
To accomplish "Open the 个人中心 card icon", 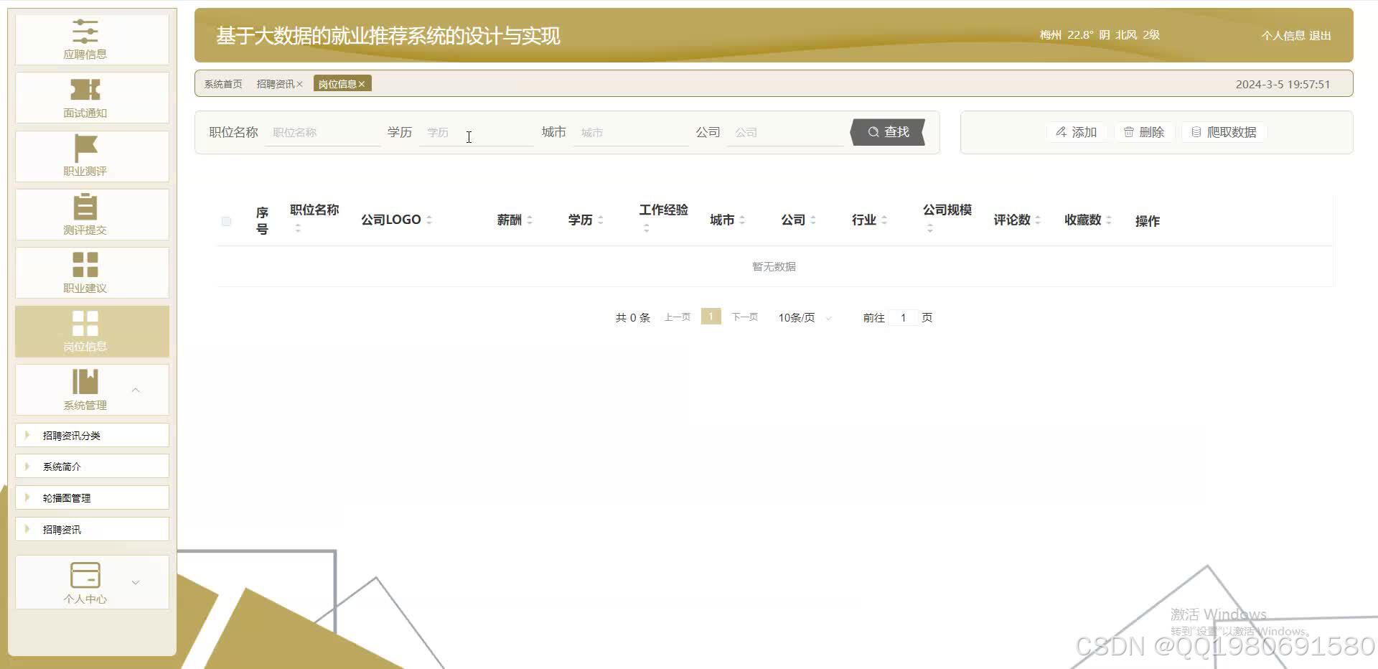I will point(85,574).
